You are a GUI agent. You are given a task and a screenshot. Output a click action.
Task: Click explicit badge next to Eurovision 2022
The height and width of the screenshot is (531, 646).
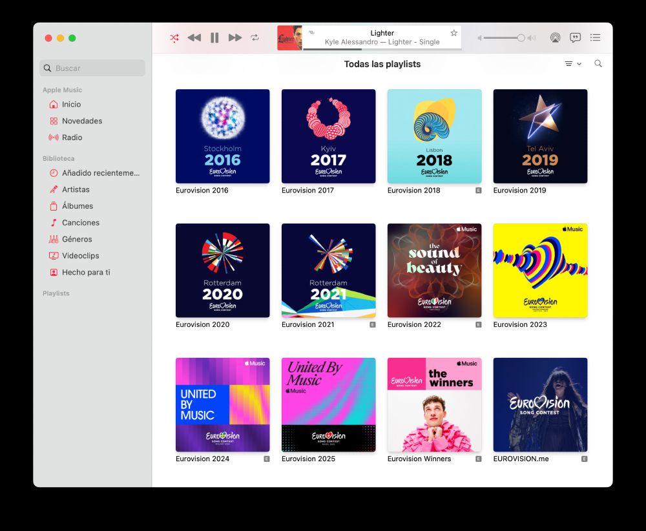tap(478, 325)
